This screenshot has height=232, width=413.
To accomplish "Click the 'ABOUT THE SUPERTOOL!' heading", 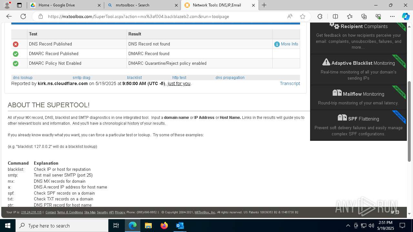I will pos(48,105).
